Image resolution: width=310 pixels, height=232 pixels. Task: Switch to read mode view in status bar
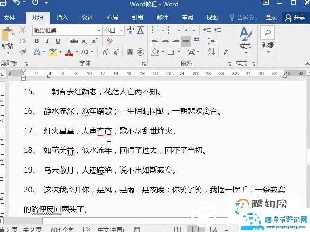(177, 230)
